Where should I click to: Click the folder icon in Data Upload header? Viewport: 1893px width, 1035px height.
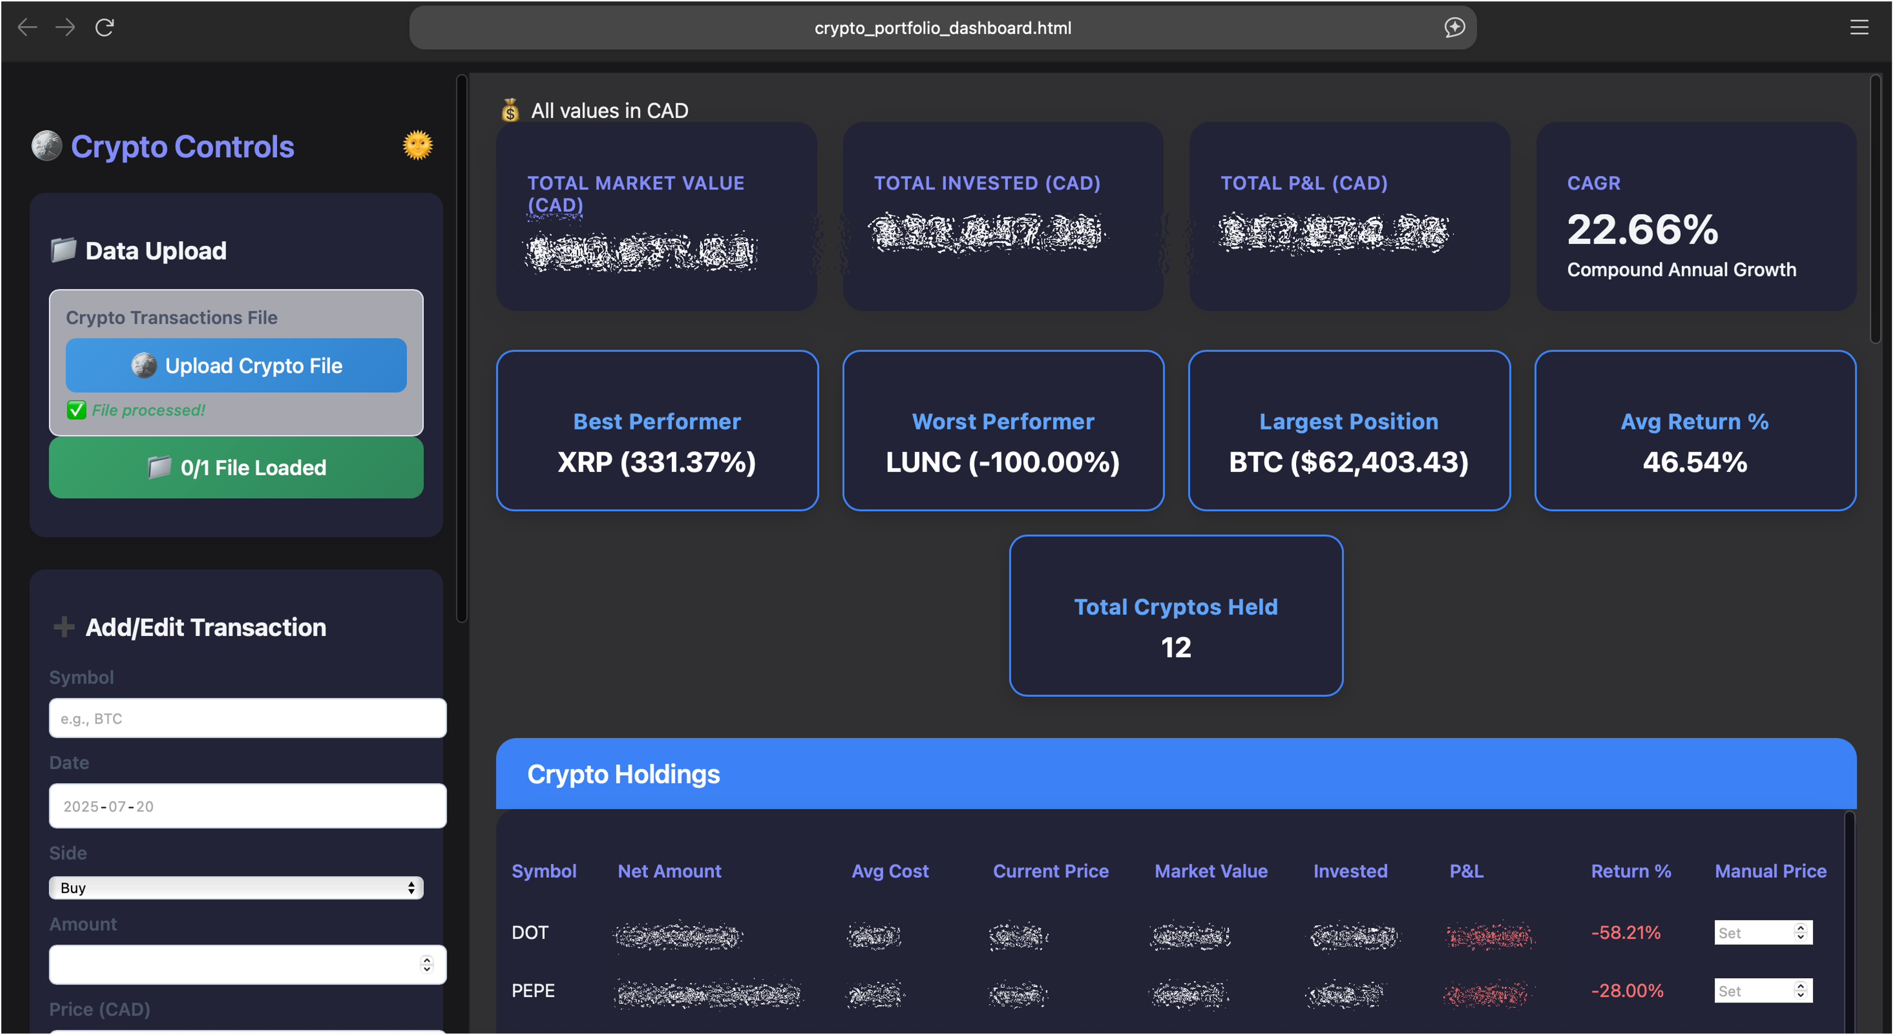click(x=65, y=250)
